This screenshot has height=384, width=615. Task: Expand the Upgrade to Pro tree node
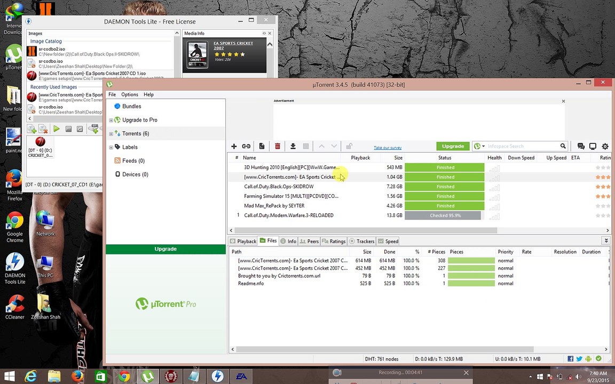tap(111, 121)
